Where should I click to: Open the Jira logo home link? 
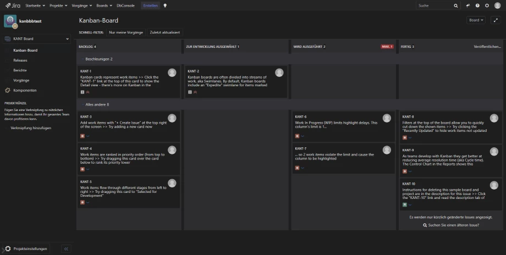point(13,5)
